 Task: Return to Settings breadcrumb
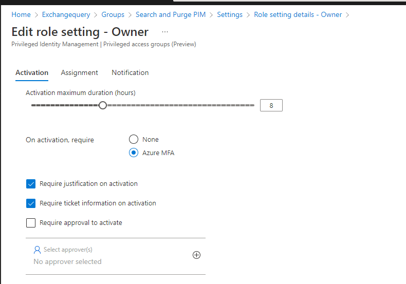point(230,14)
